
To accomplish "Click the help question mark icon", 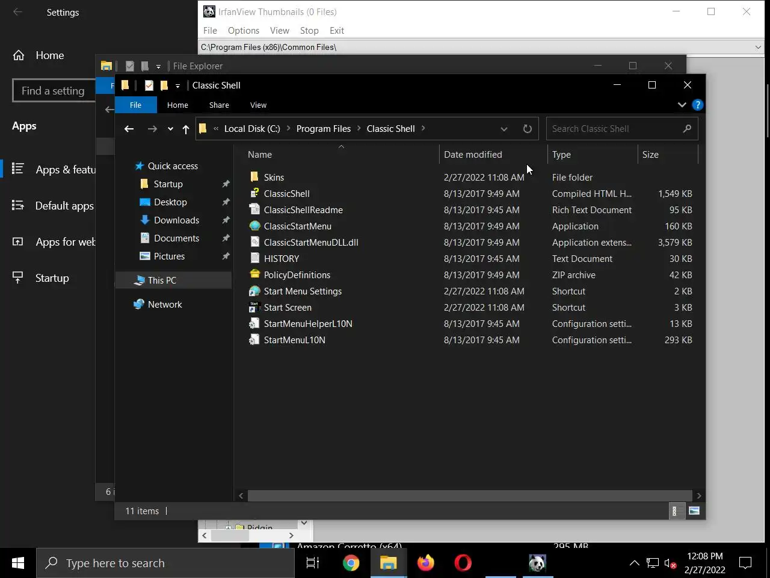I will click(x=697, y=105).
